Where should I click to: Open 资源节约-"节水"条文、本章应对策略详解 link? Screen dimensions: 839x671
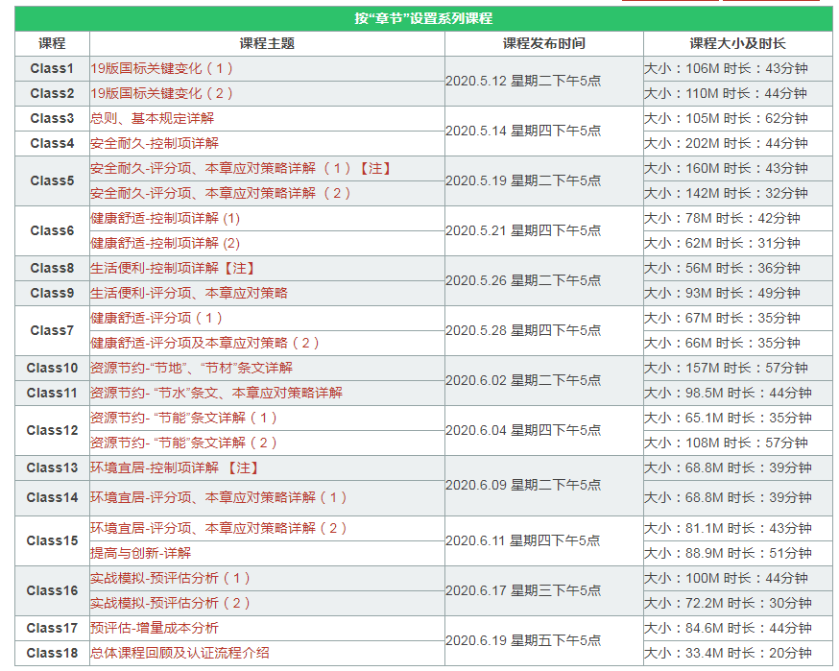click(217, 394)
